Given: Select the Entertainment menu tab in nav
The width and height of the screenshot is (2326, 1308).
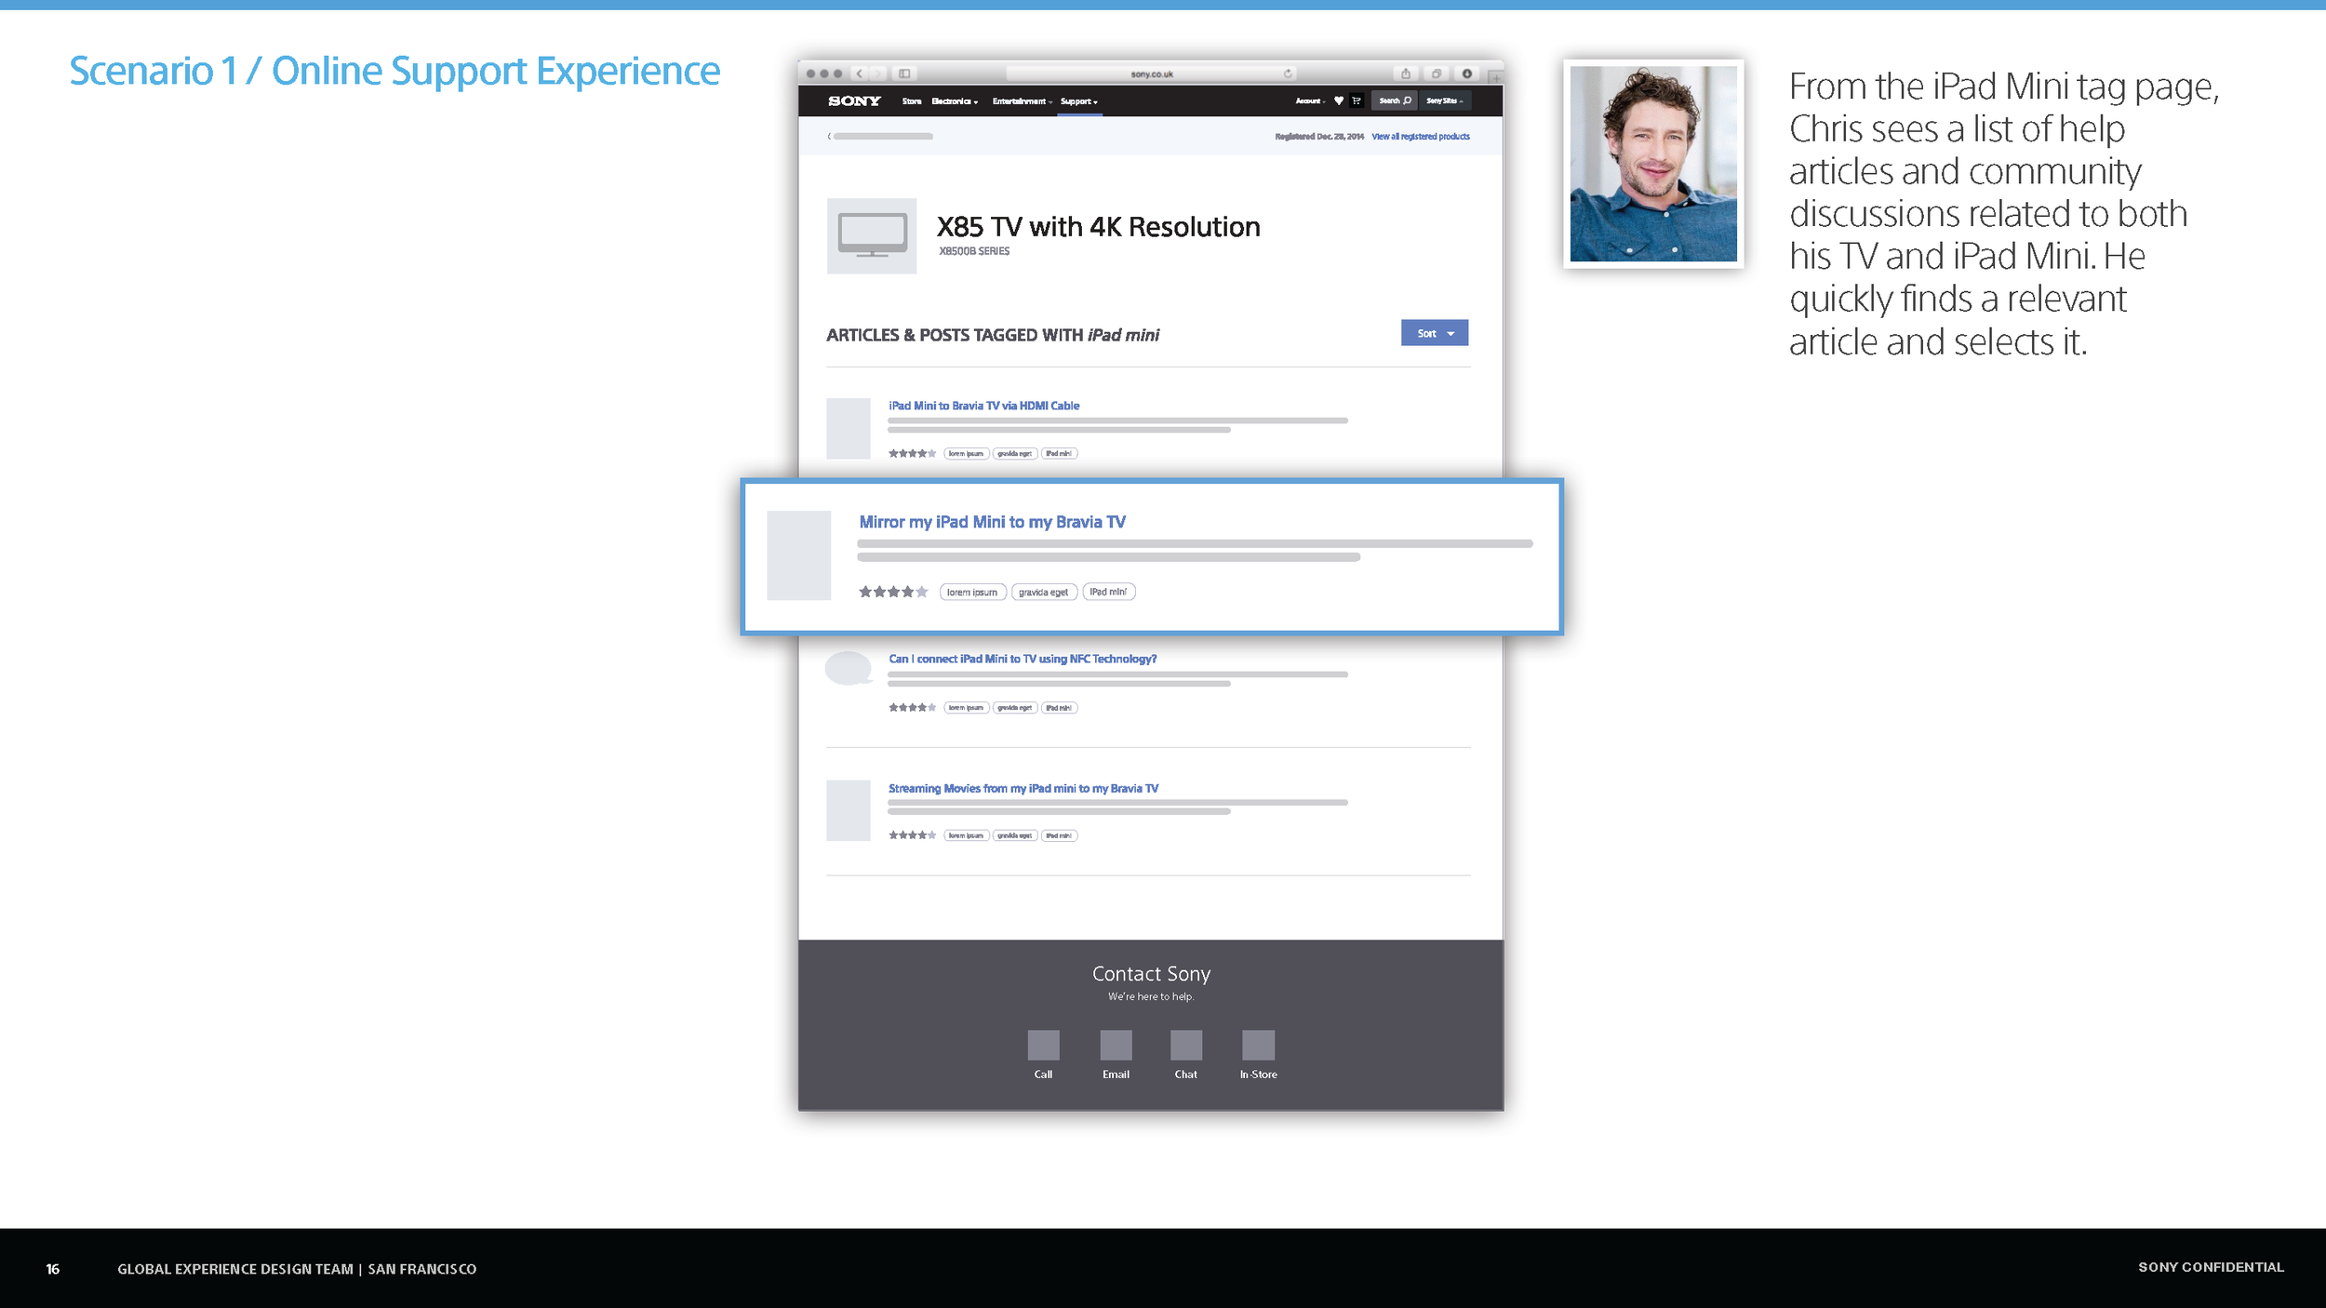Looking at the screenshot, I should pos(1018,100).
